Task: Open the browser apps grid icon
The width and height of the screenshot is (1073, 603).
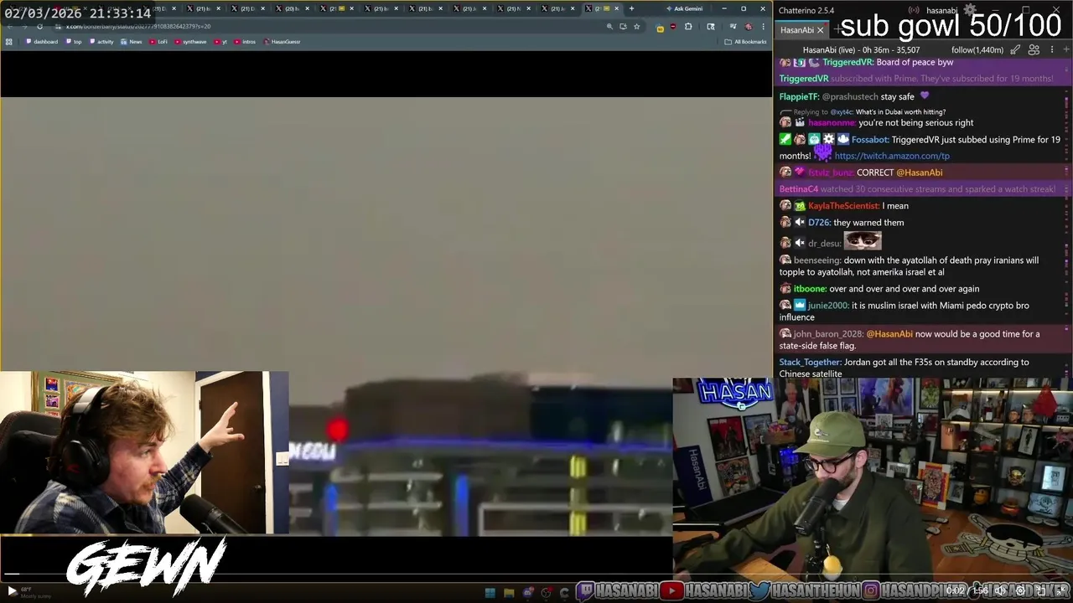Action: coord(8,42)
